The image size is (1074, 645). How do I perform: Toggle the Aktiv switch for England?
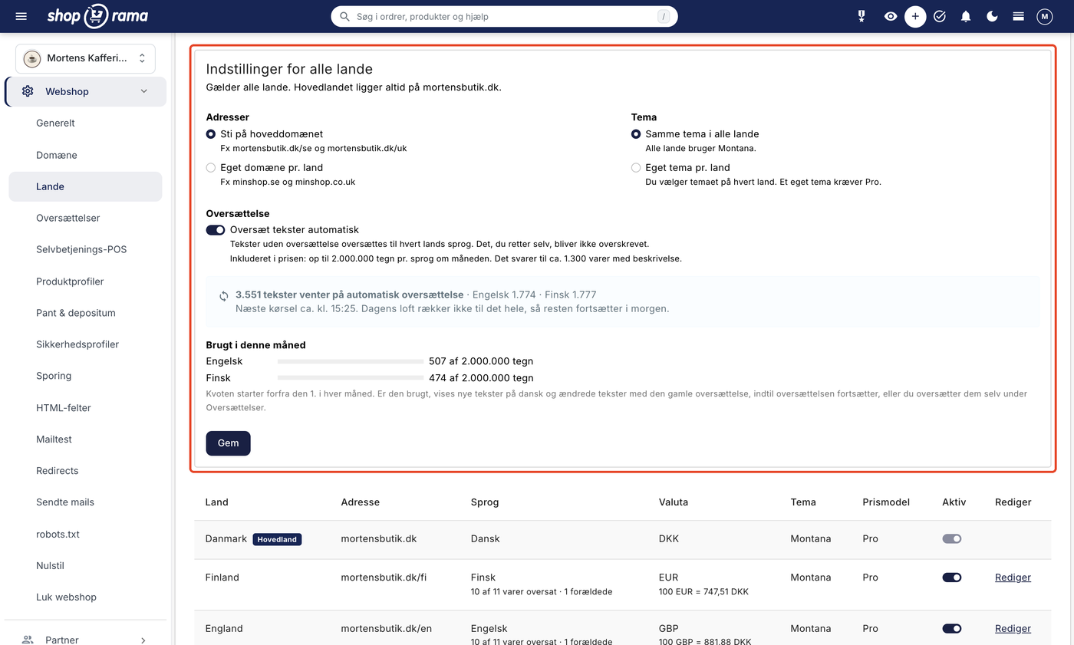pyautogui.click(x=952, y=629)
